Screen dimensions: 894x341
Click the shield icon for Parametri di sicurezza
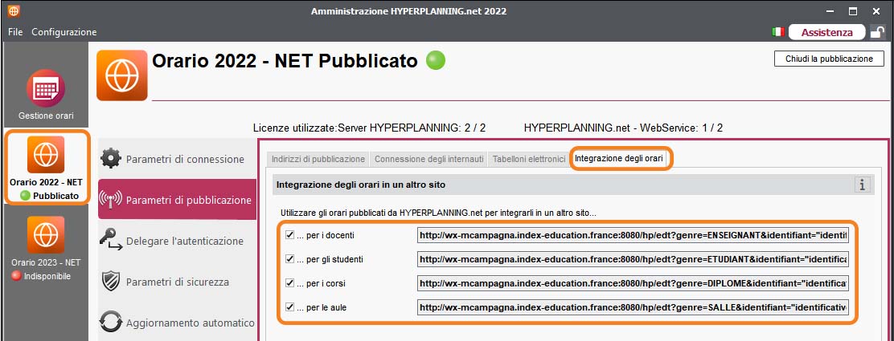110,282
